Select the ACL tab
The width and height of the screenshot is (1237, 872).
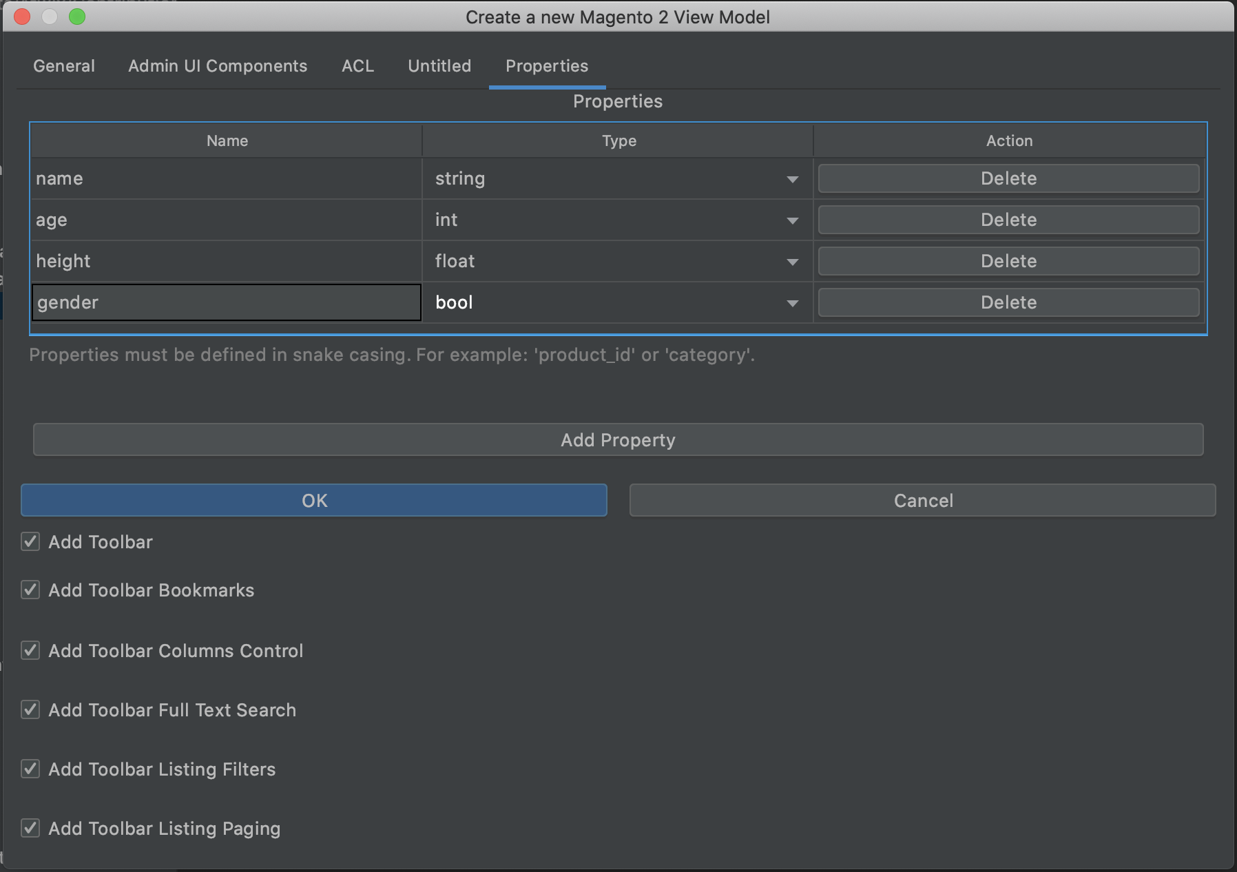pyautogui.click(x=357, y=66)
